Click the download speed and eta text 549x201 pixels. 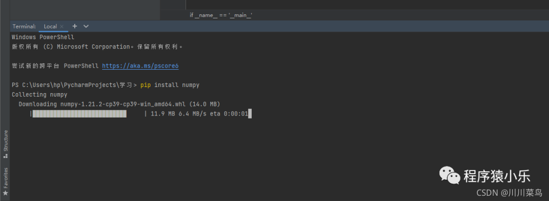(199, 113)
